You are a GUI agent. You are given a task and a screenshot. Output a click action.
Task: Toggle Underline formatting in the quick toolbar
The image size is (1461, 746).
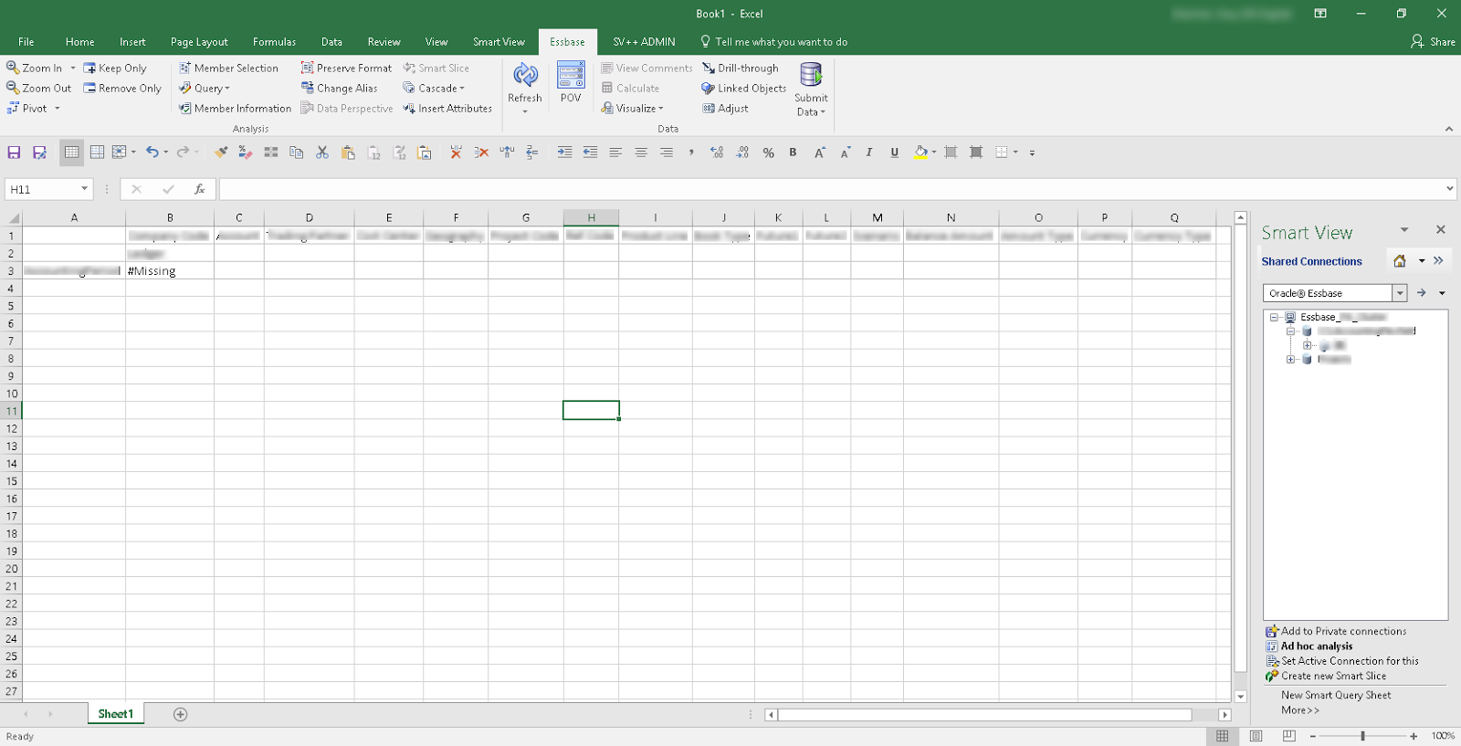coord(894,152)
